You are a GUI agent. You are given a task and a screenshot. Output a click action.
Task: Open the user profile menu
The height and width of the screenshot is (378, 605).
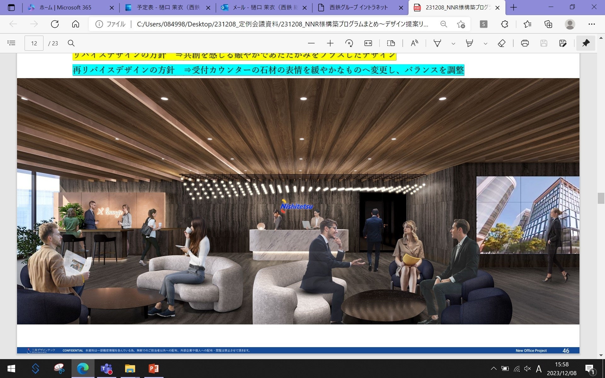570,24
